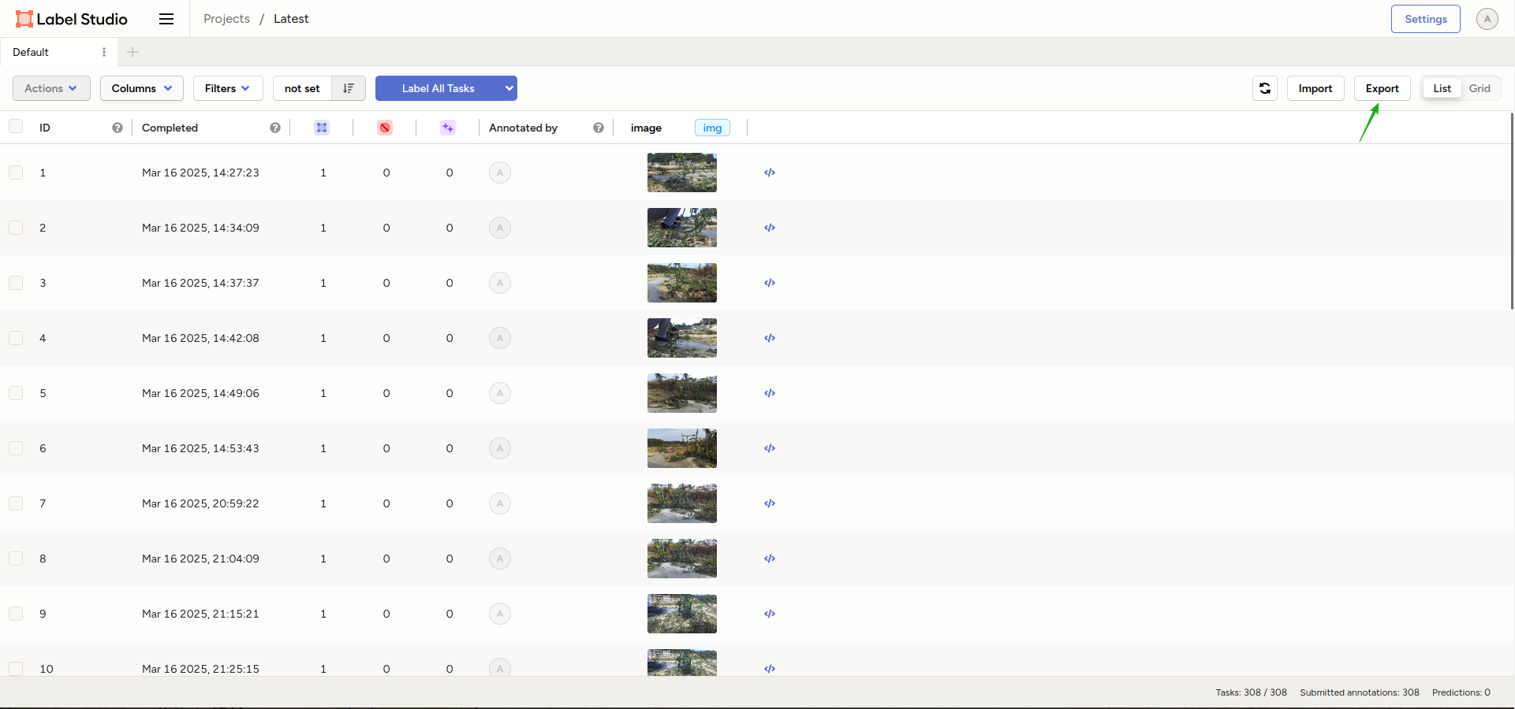1515x709 pixels.
Task: Check the checkbox for task 7
Action: (16, 503)
